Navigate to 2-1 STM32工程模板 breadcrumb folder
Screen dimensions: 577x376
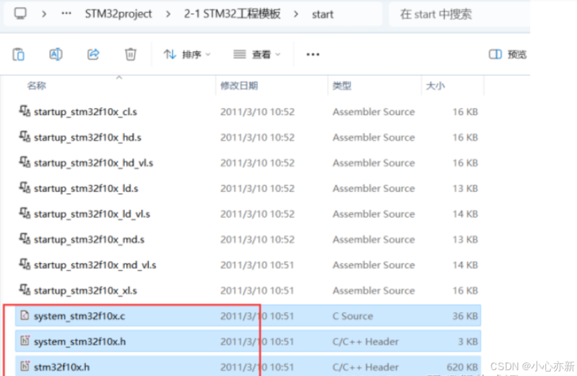(x=232, y=14)
